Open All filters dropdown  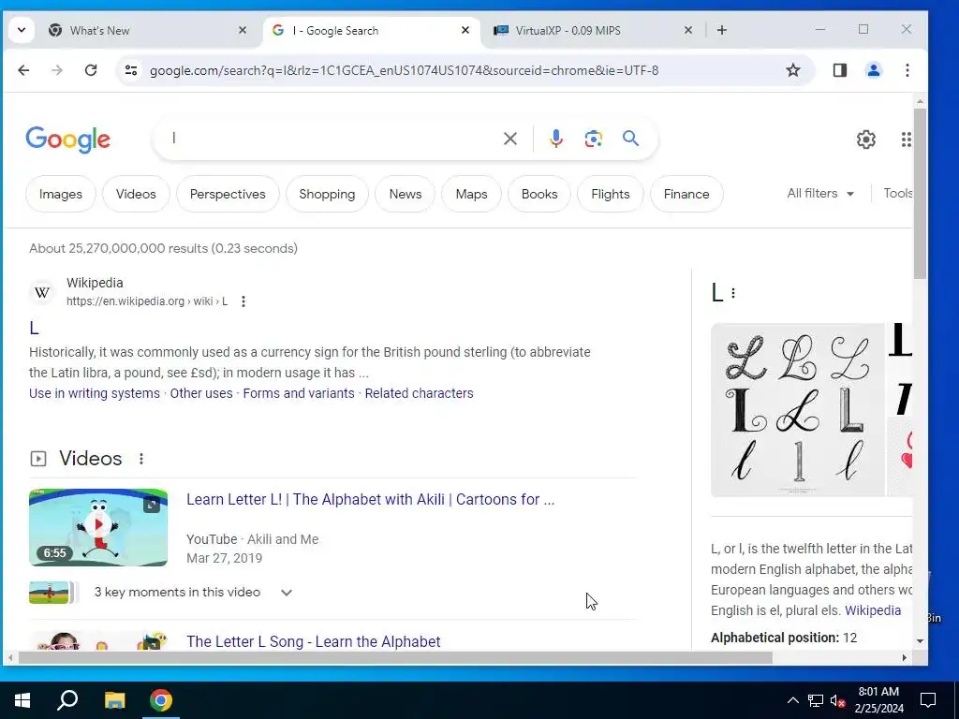coord(820,193)
